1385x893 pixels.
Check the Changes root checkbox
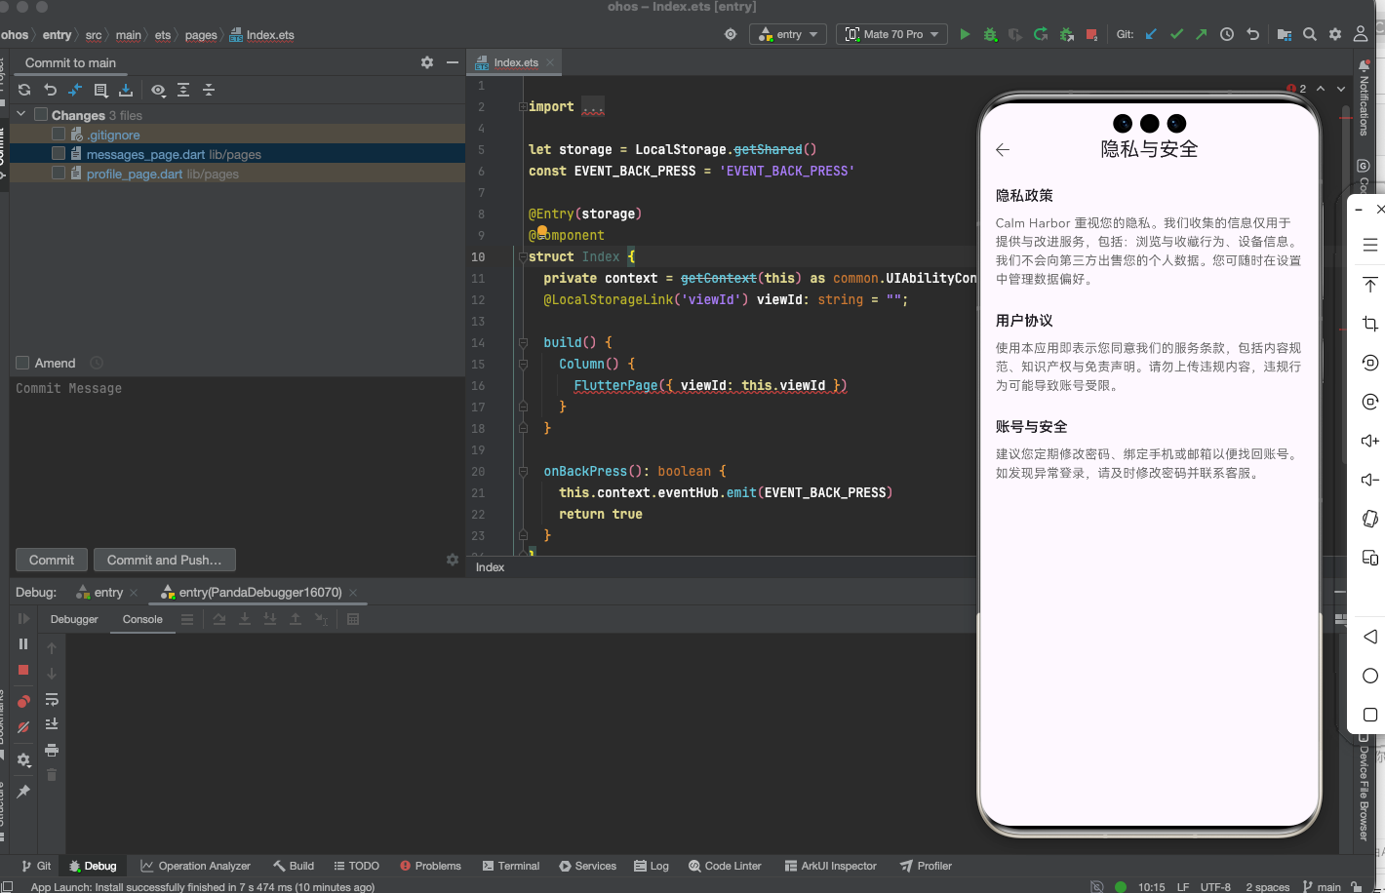click(x=41, y=115)
